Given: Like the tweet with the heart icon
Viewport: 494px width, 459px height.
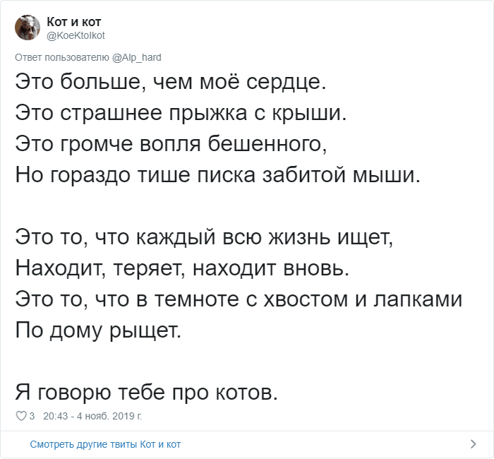Looking at the screenshot, I should [21, 416].
